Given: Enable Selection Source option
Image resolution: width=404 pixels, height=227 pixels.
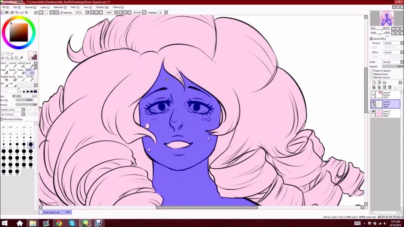Looking at the screenshot, I should click(x=371, y=78).
